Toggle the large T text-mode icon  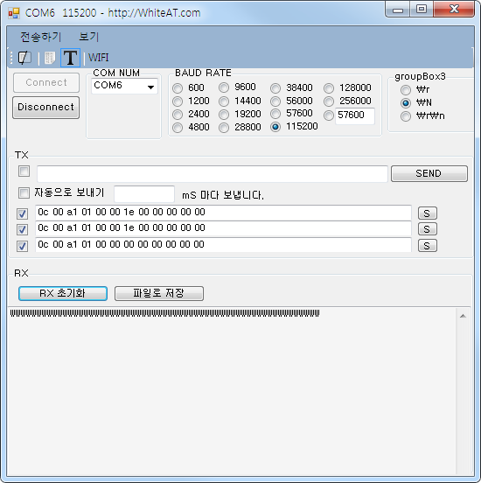point(70,58)
